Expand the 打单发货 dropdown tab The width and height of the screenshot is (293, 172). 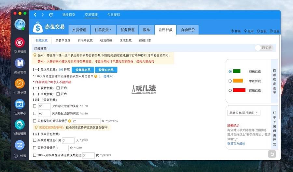click(103, 30)
